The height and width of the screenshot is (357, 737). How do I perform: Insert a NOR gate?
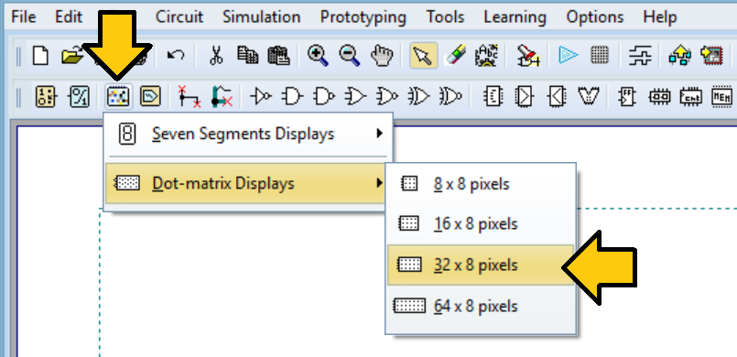(387, 97)
